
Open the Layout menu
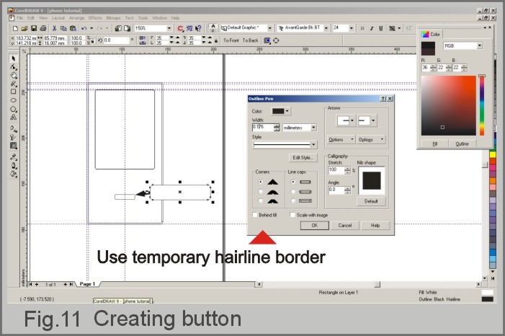pos(58,18)
